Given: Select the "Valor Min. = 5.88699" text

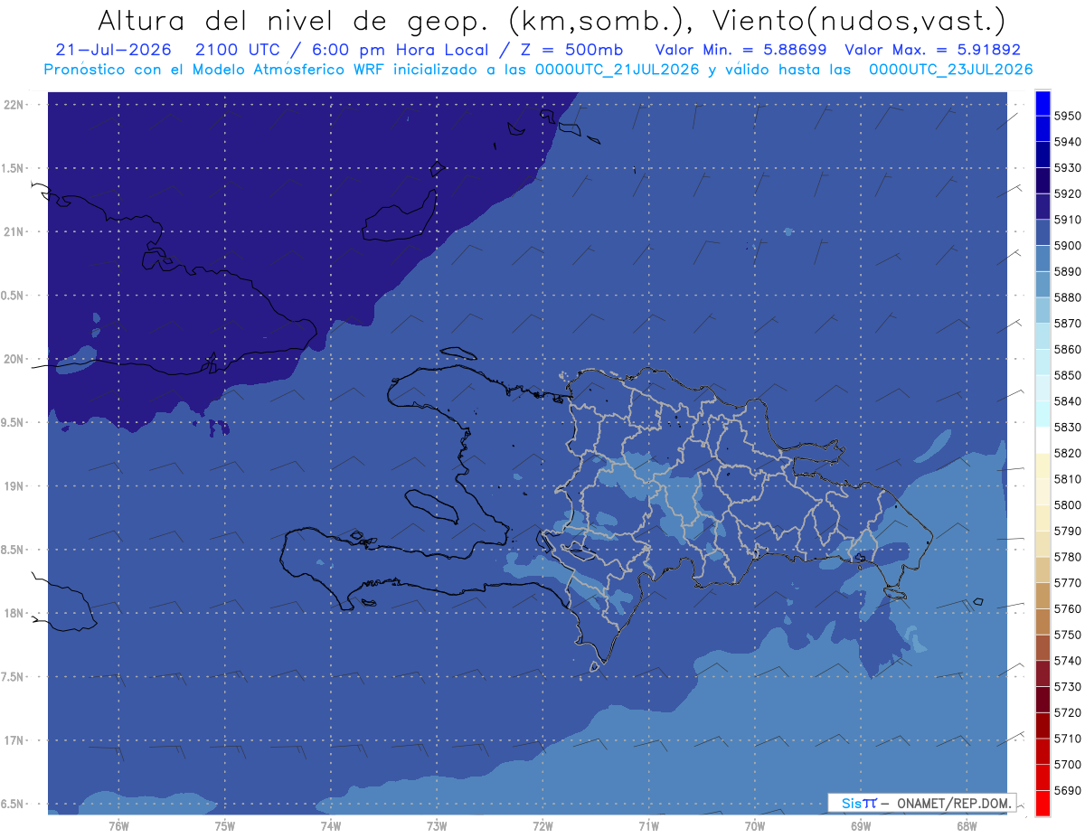Looking at the screenshot, I should click(741, 50).
